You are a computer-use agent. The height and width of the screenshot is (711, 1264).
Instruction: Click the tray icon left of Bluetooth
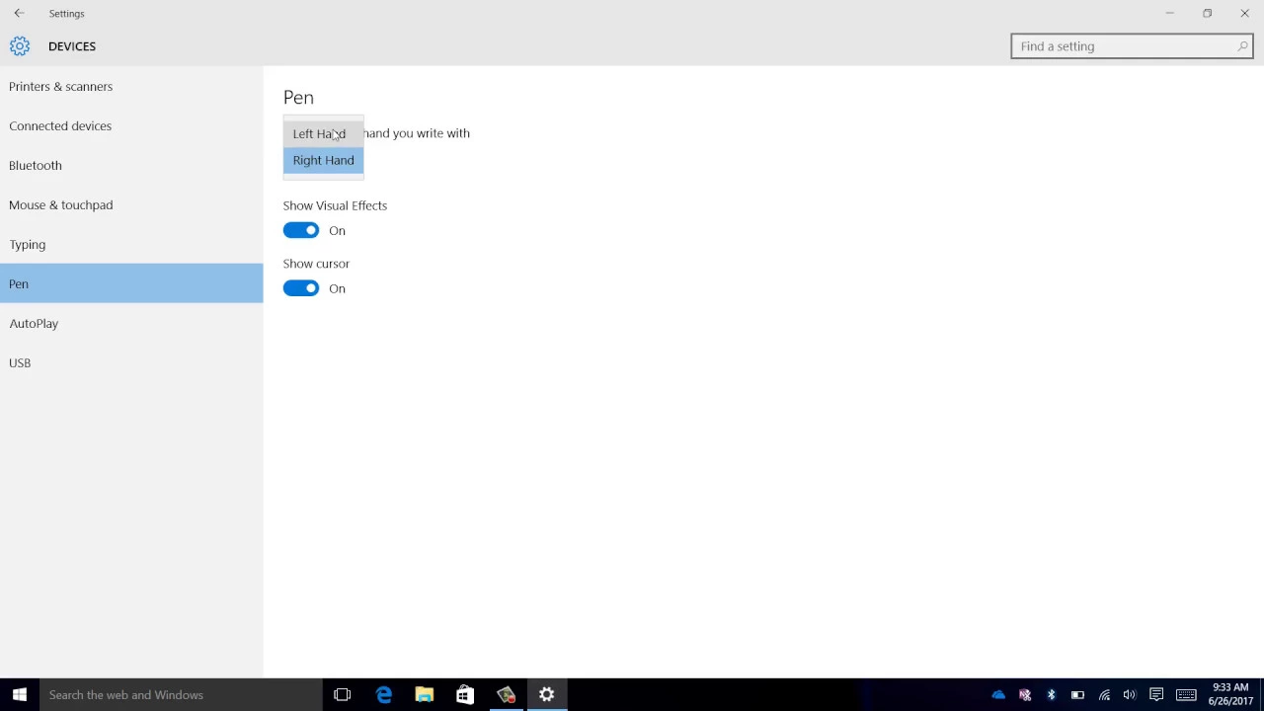pyautogui.click(x=1025, y=695)
